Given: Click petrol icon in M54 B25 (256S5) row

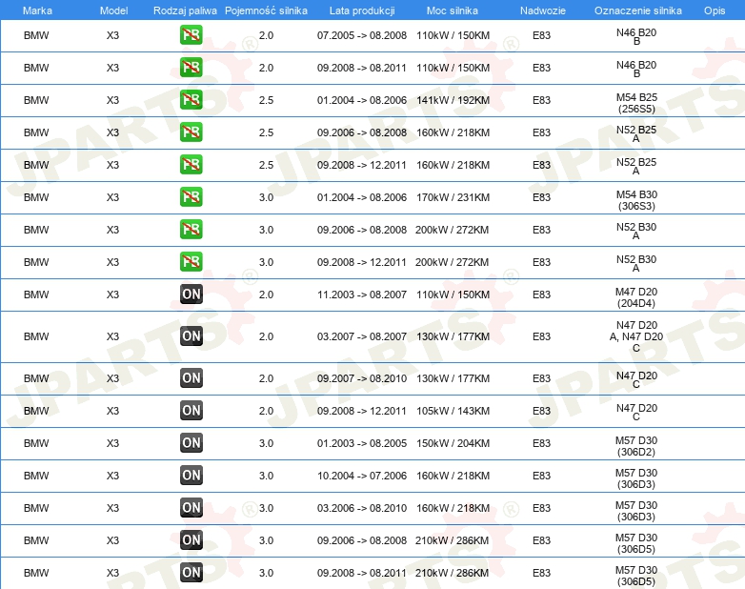Looking at the screenshot, I should tap(191, 99).
